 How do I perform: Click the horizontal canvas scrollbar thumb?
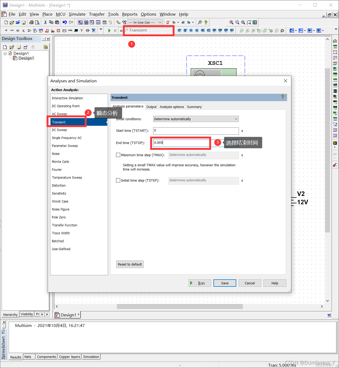tap(180, 306)
